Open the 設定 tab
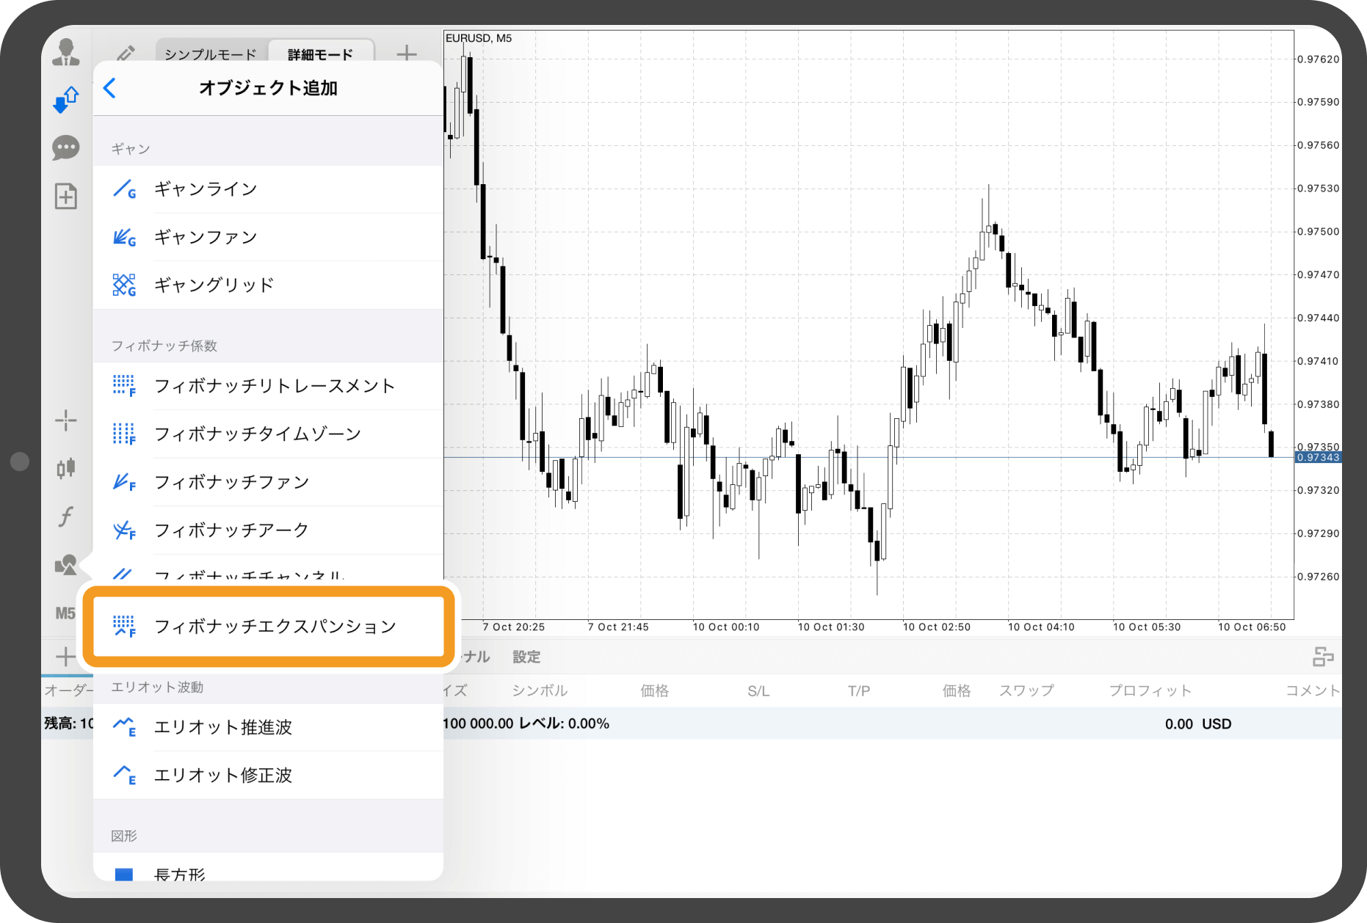The image size is (1367, 923). pyautogui.click(x=526, y=657)
